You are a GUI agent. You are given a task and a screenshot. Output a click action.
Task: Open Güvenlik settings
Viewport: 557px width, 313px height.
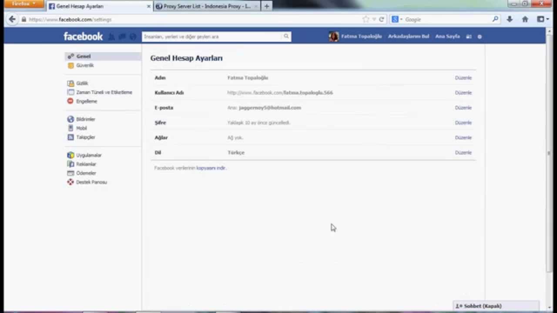85,65
